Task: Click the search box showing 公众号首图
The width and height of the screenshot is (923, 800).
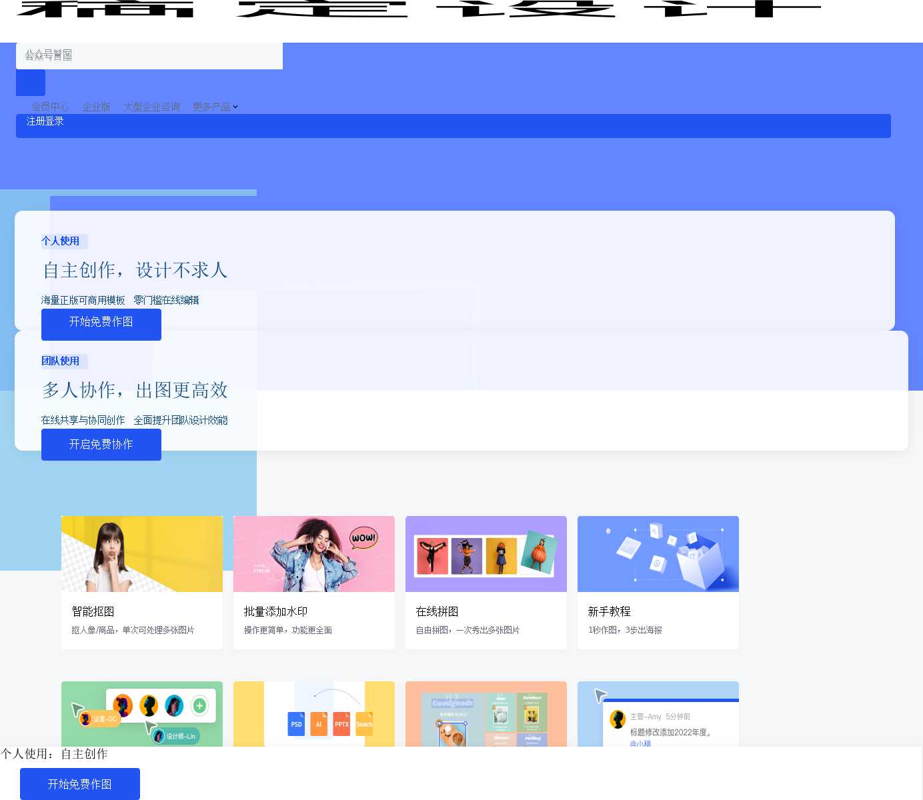Action: (x=149, y=55)
